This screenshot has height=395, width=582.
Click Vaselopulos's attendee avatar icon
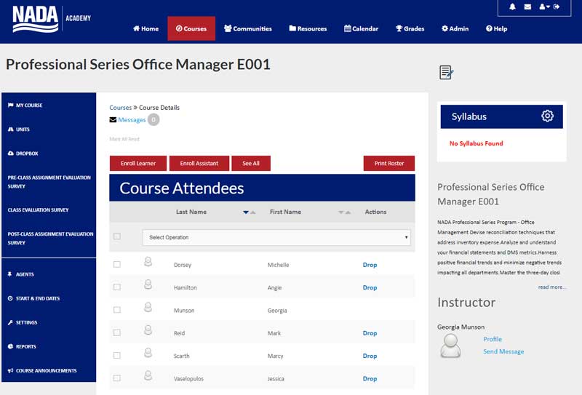(148, 375)
